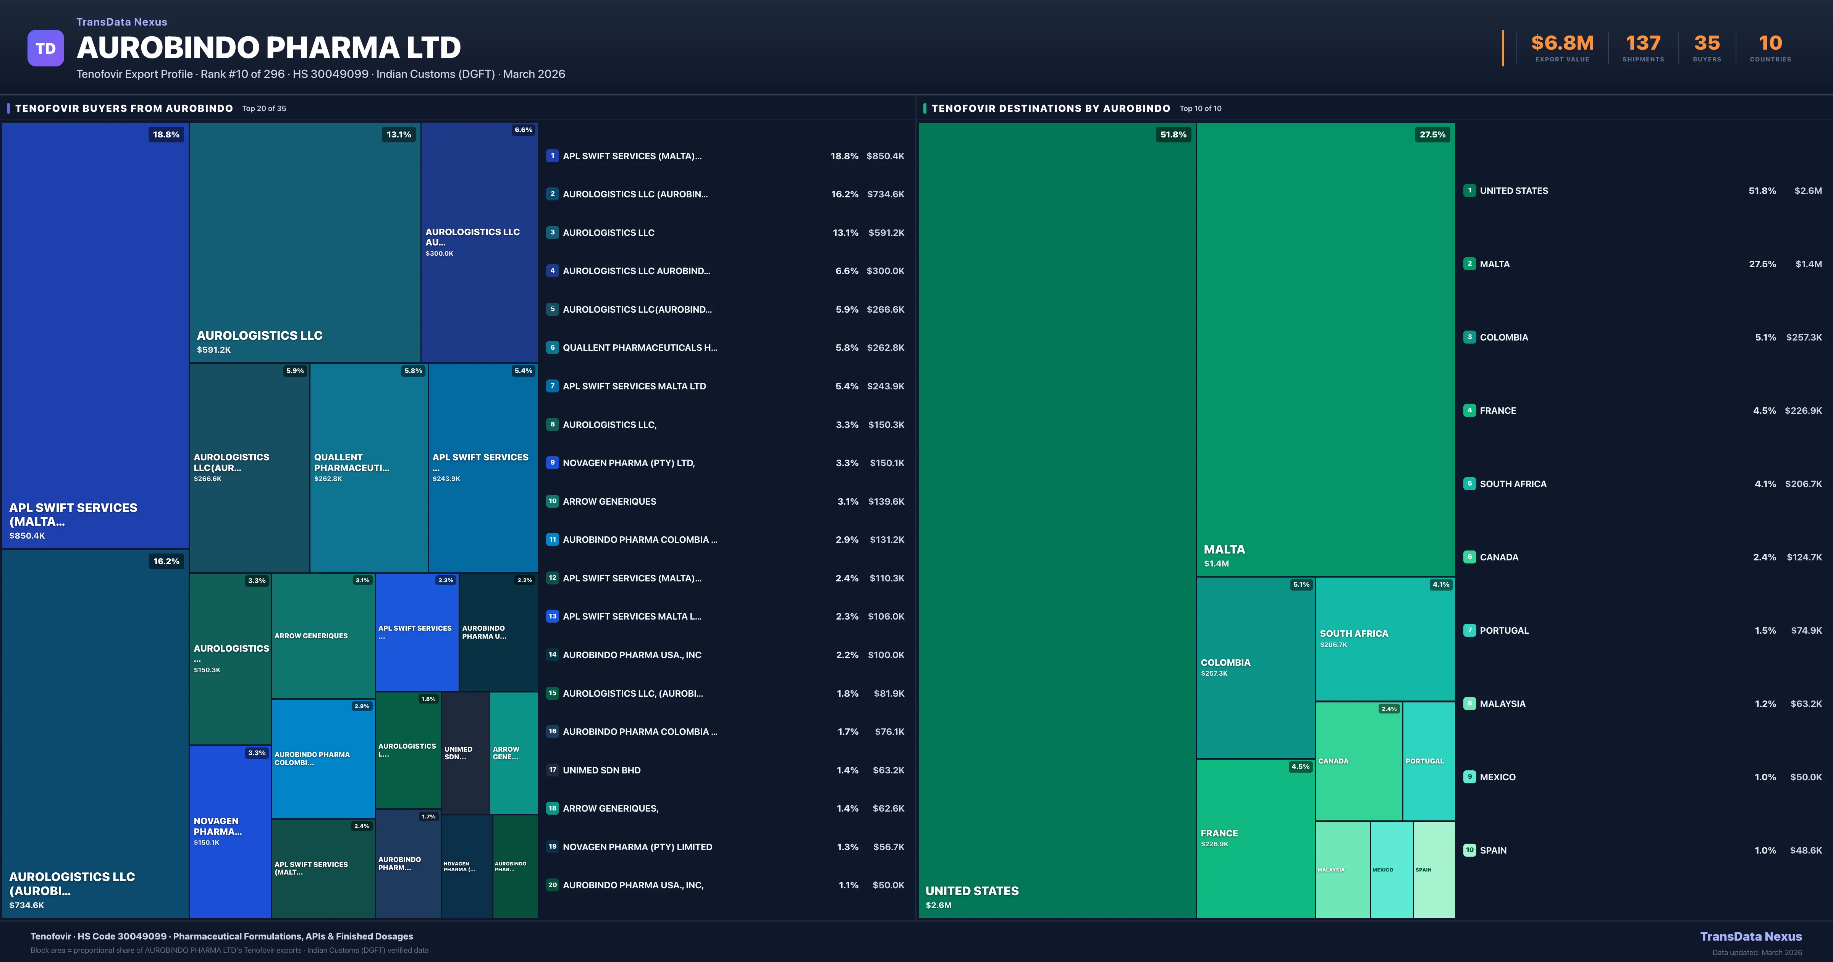Click the 51.8% badge on United States block
This screenshot has height=962, width=1833.
(x=1174, y=134)
